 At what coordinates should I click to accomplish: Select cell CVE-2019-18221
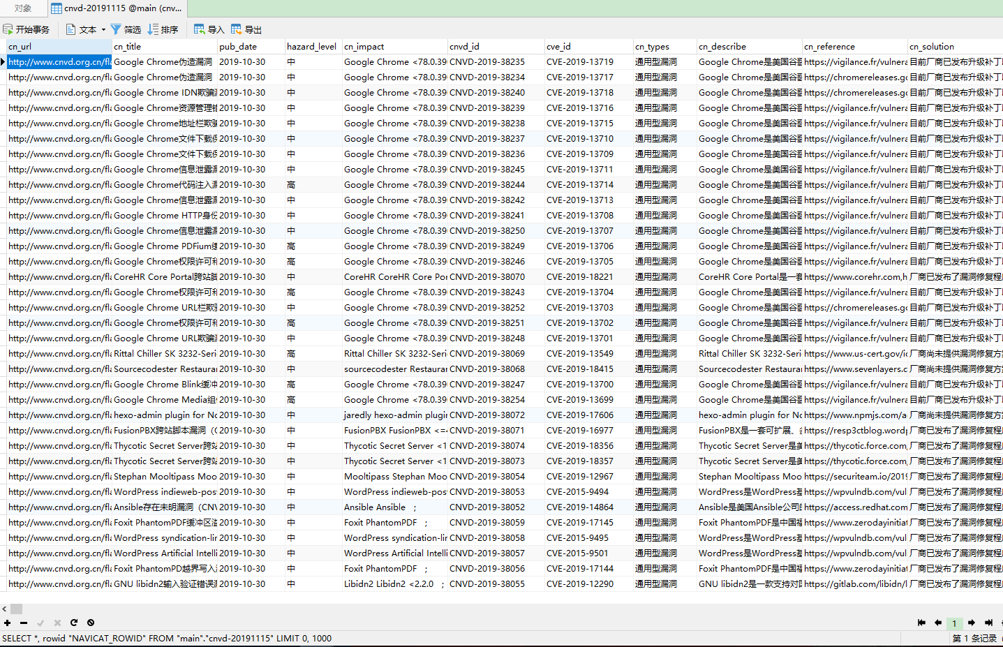click(589, 277)
